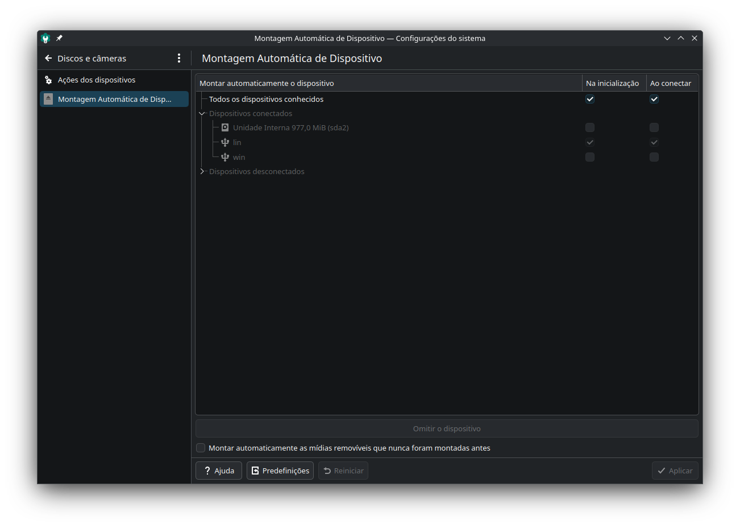Click the USB icon next to win
740x528 pixels.
pos(225,157)
